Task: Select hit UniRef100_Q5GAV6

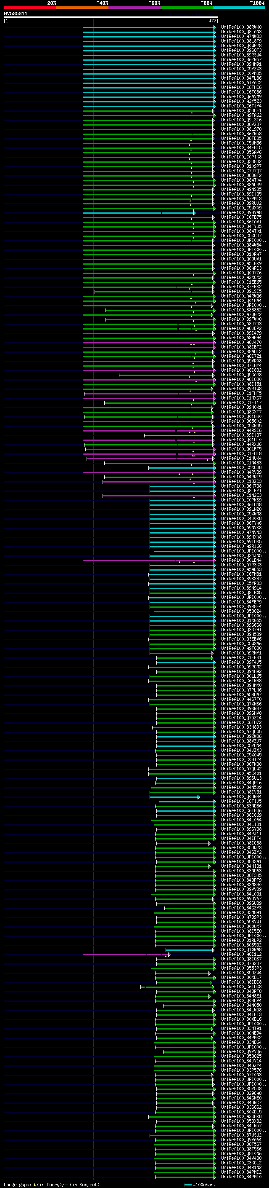Action: coord(241,152)
